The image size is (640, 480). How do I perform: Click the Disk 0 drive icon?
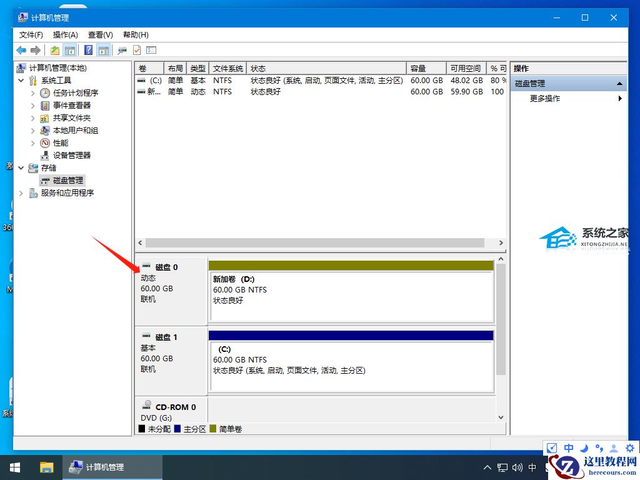click(x=146, y=266)
